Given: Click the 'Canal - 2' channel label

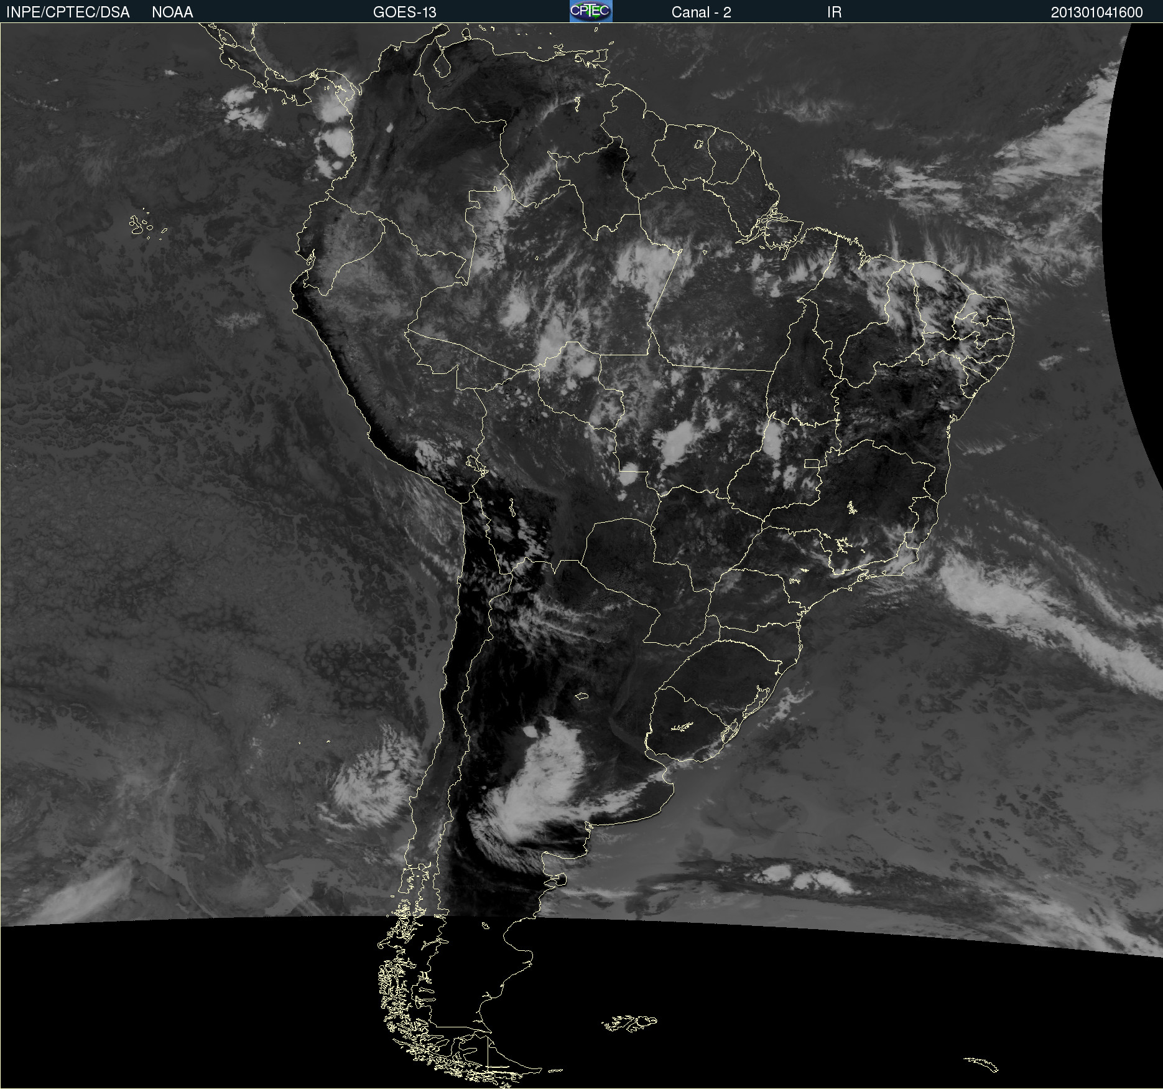Looking at the screenshot, I should (701, 12).
